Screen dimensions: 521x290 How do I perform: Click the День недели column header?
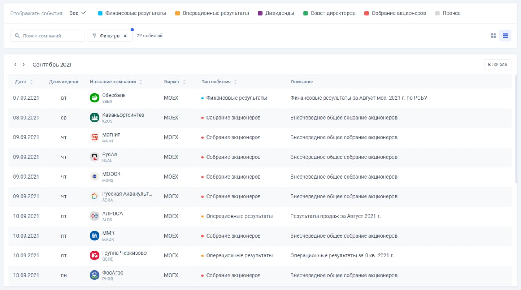(63, 82)
